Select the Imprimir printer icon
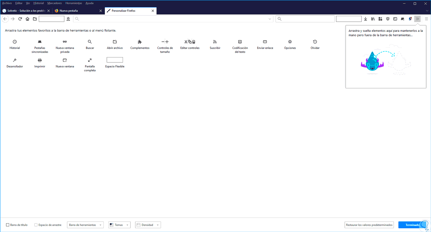 pos(40,60)
